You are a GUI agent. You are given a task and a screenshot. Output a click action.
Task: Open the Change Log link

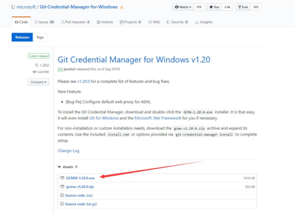[x=69, y=150]
